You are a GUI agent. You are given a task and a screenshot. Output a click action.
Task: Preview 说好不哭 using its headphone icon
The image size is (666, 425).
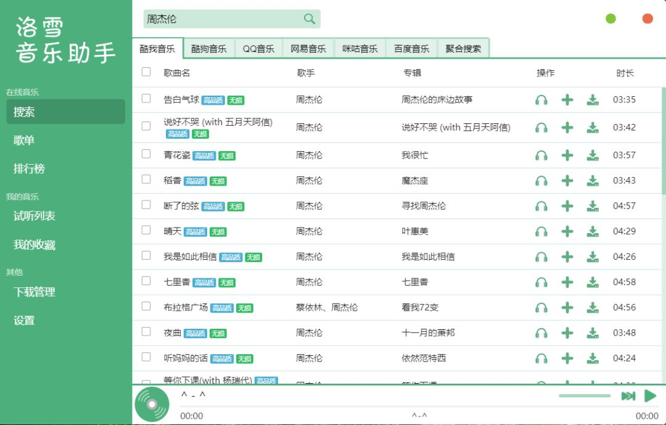[541, 128]
